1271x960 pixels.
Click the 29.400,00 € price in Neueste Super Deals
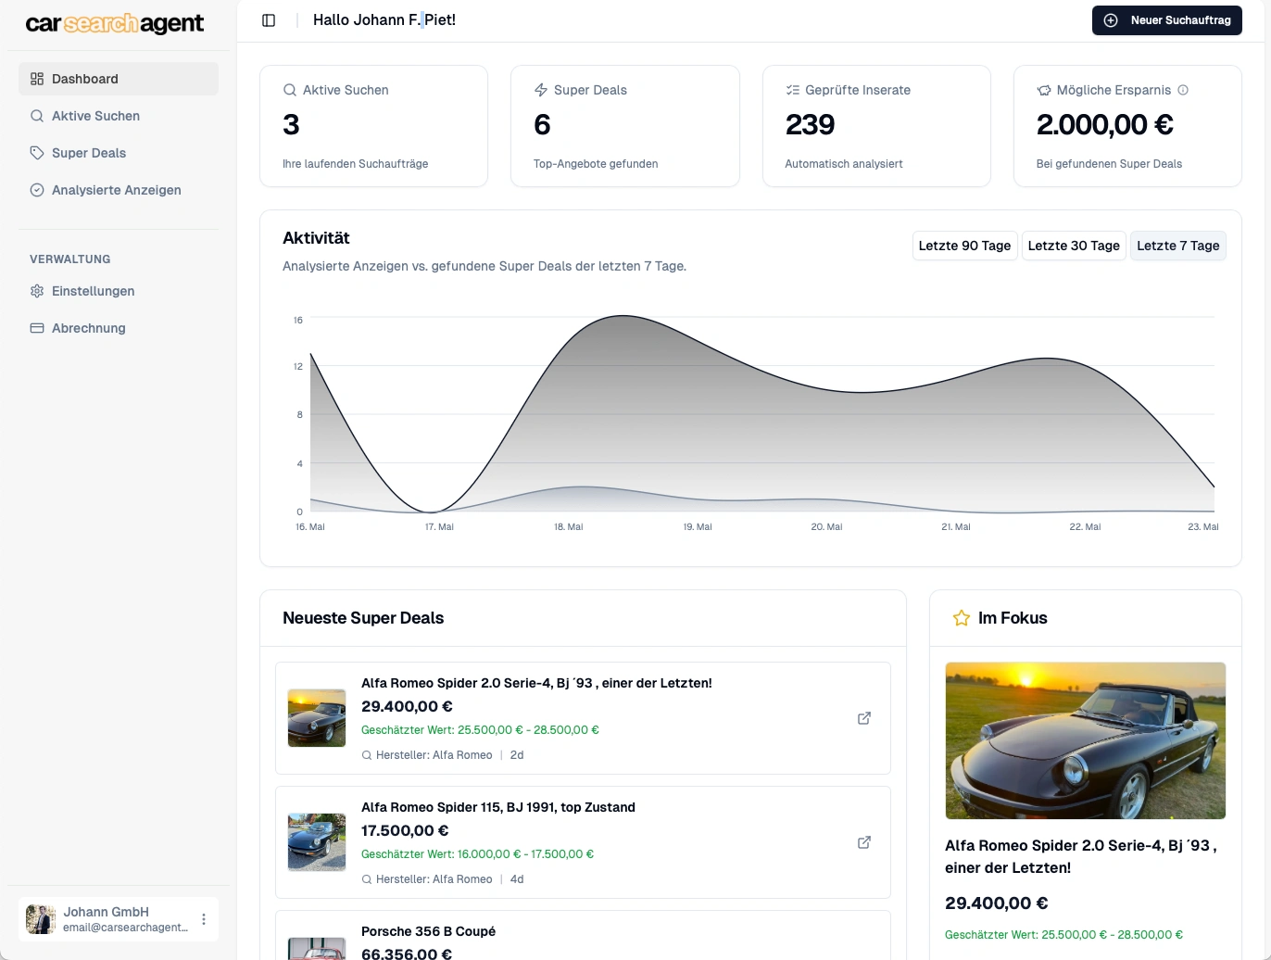[x=407, y=706]
